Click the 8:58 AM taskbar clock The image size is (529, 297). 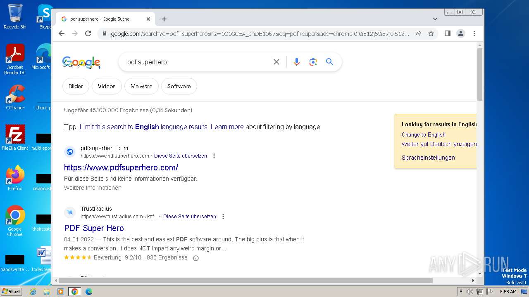(508, 292)
